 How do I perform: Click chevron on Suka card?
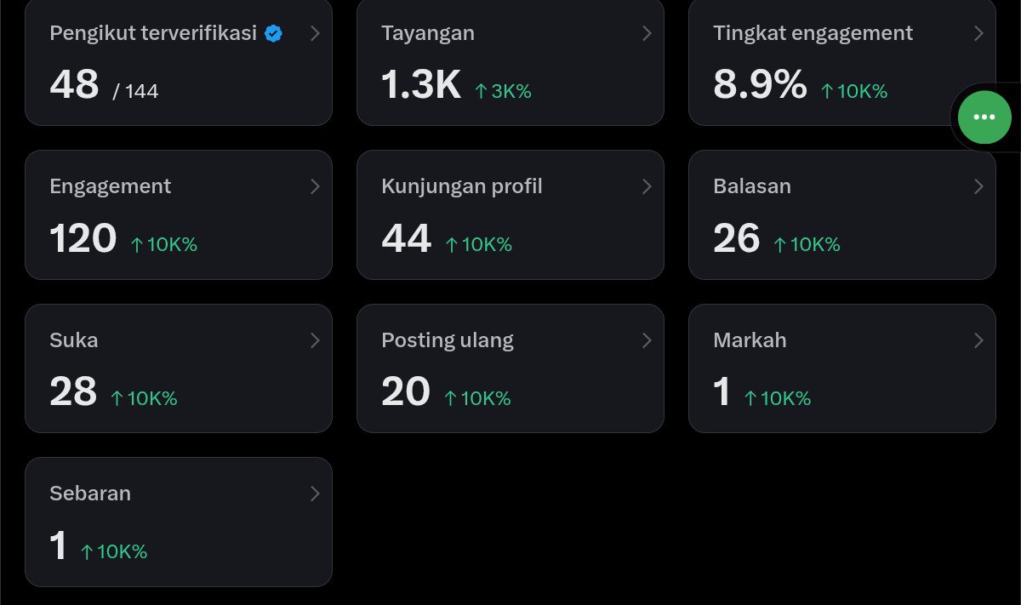point(315,340)
